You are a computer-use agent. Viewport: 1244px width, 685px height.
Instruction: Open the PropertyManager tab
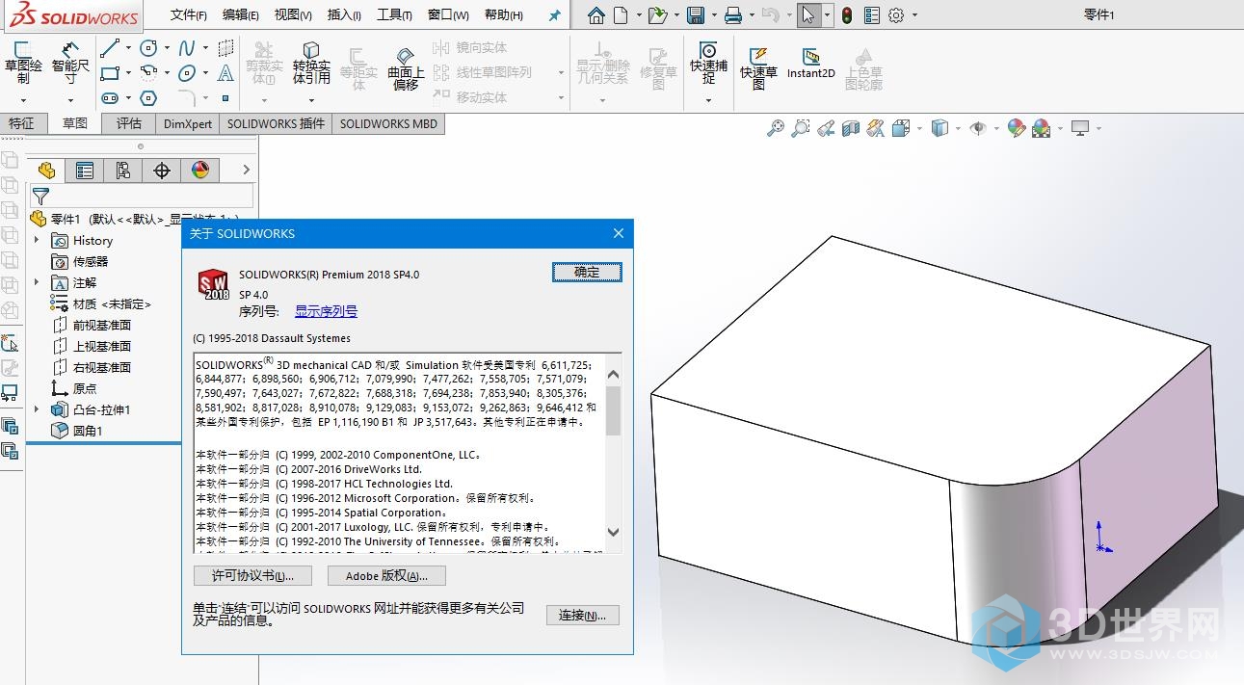(x=85, y=171)
